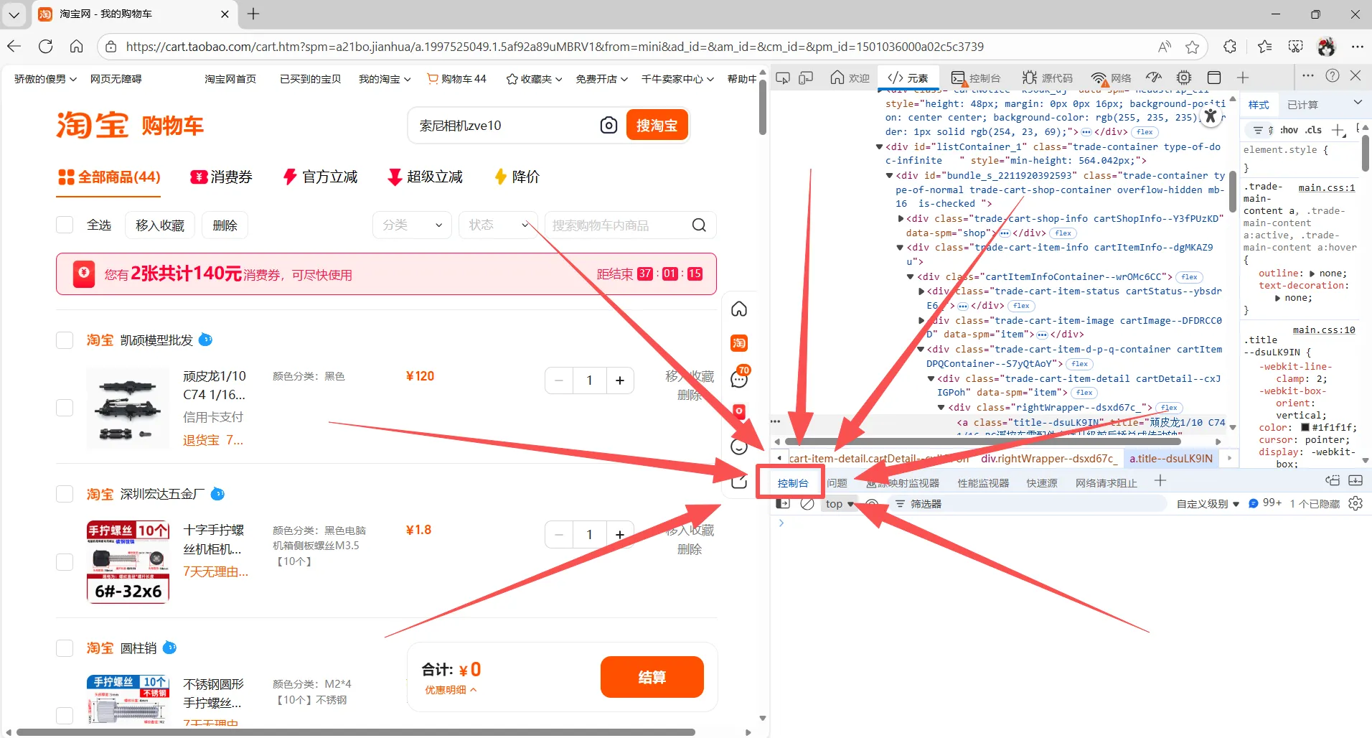The image size is (1372, 738).
Task: Check the 顽皮龙1/10 item checkbox
Action: tap(65, 408)
